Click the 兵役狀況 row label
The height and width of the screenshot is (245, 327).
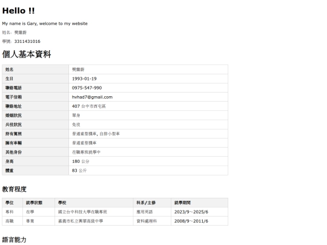[13, 125]
